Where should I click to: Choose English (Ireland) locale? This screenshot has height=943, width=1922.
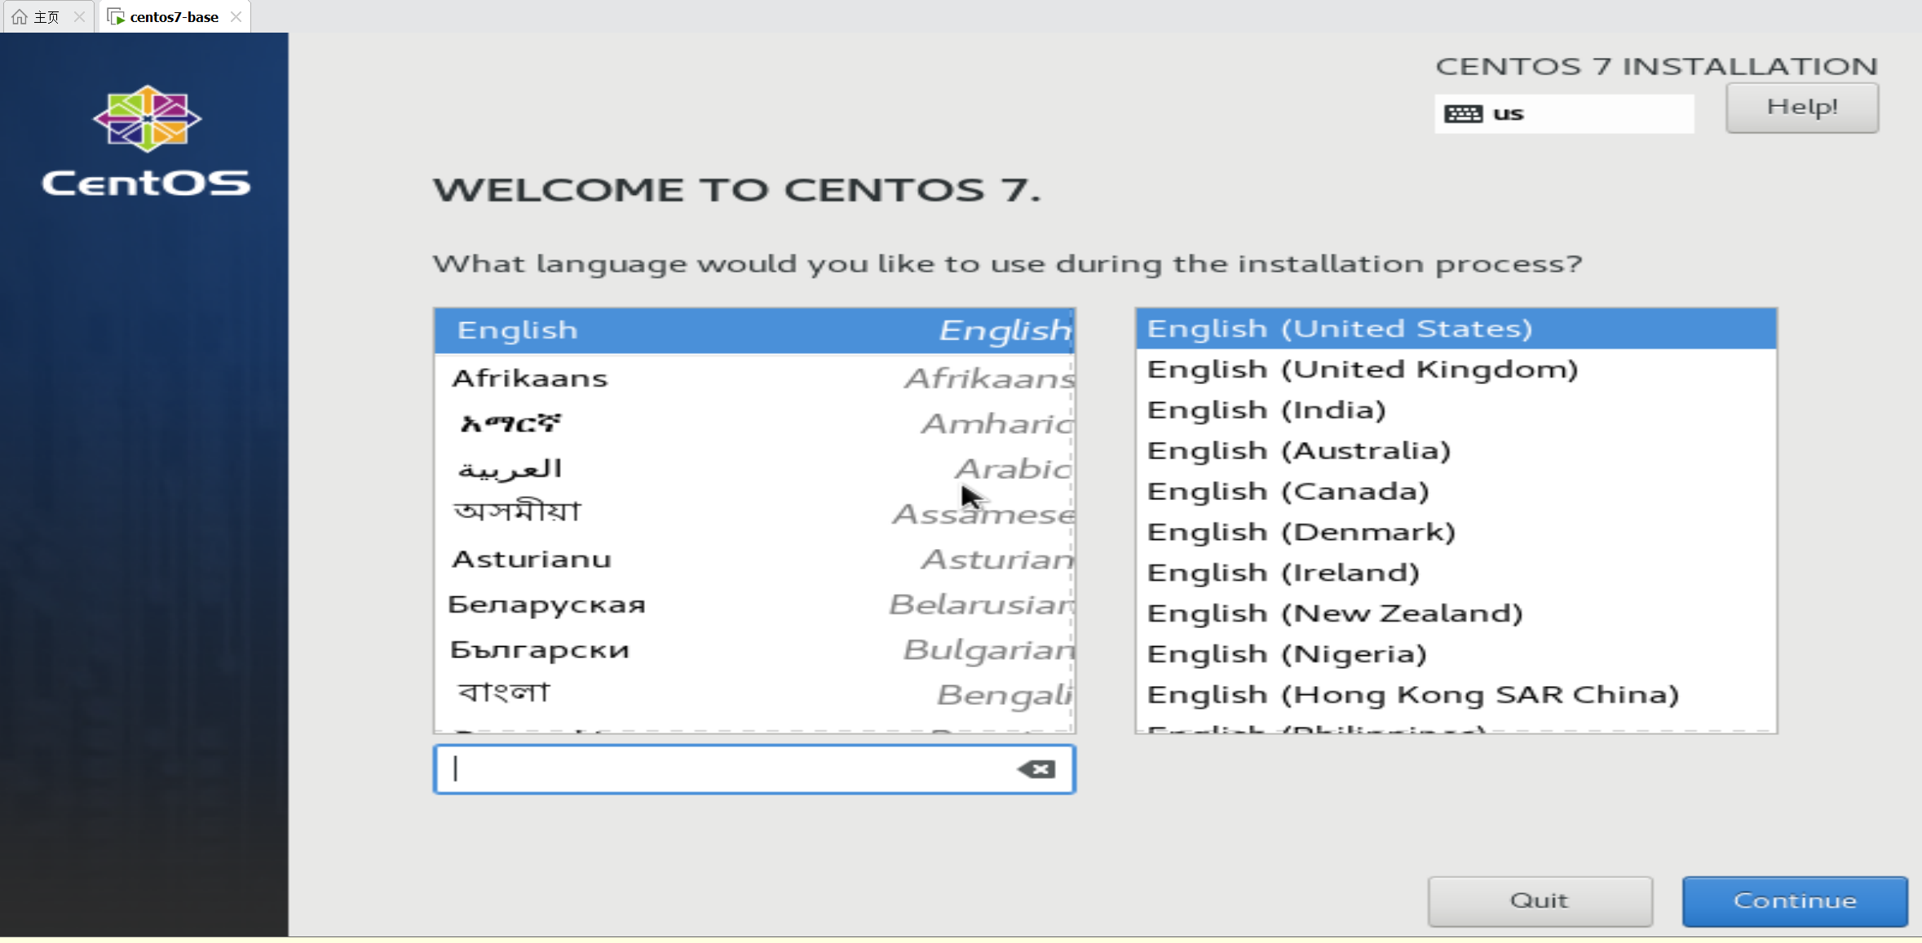click(1456, 573)
